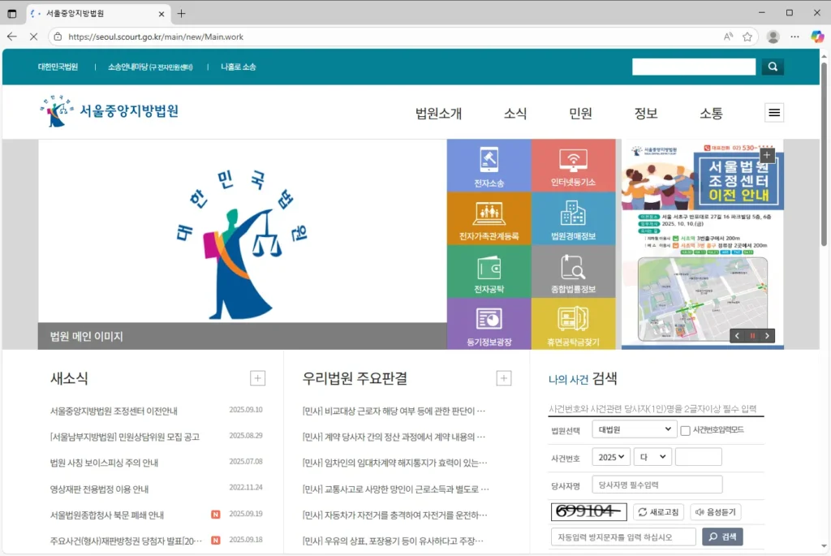Open the 2025 case year dropdown
The image size is (831, 556).
(x=611, y=456)
